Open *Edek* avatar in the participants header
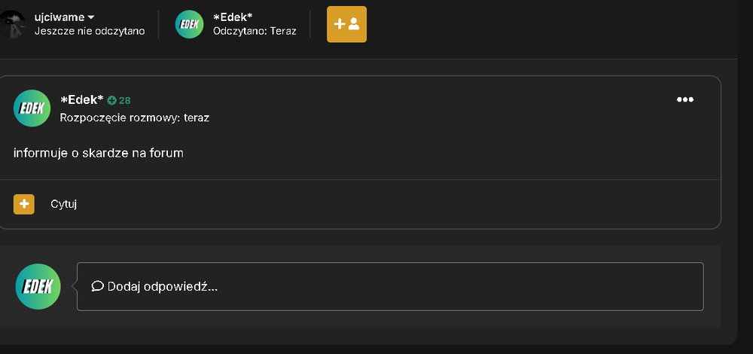Screen dimensions: 753x354 click(189, 24)
